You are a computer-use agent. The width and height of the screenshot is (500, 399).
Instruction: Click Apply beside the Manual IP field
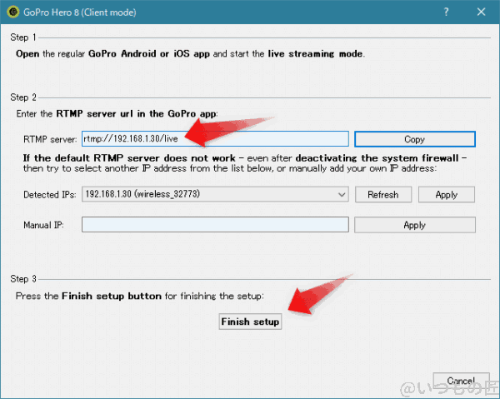click(414, 225)
